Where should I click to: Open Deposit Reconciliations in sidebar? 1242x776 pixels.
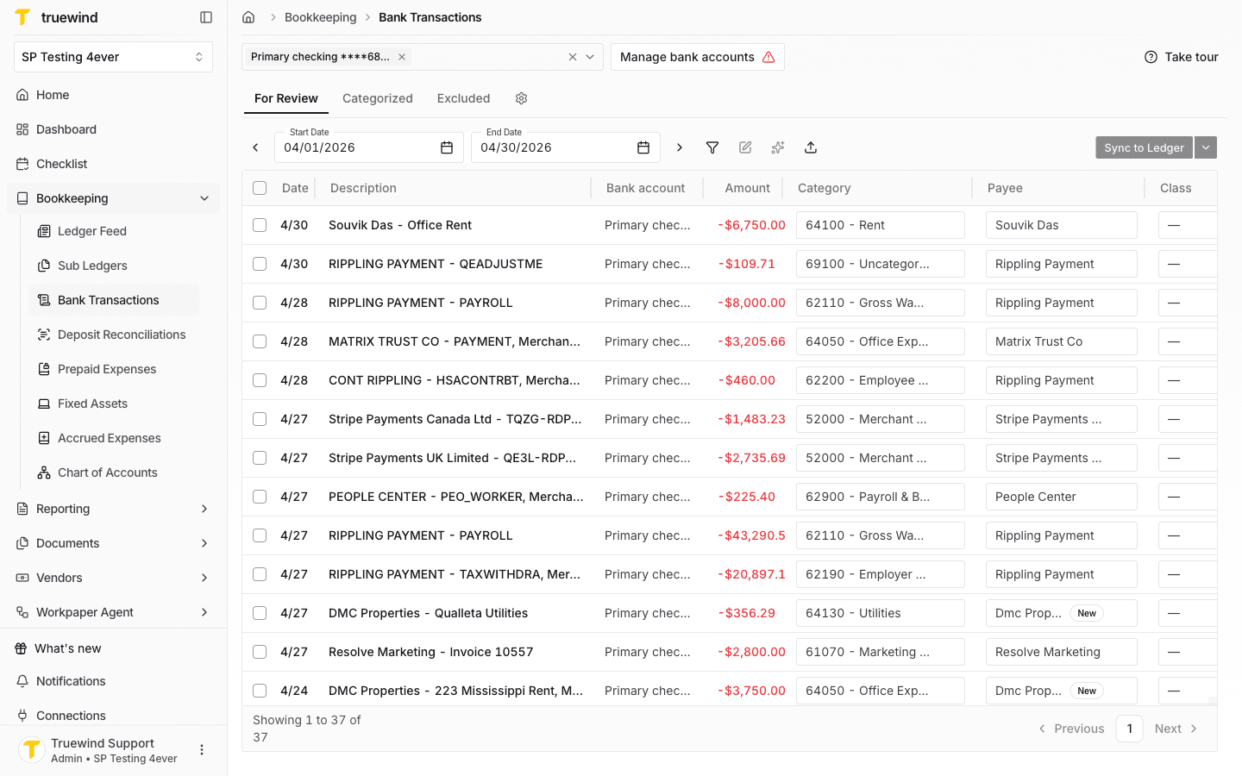click(114, 335)
